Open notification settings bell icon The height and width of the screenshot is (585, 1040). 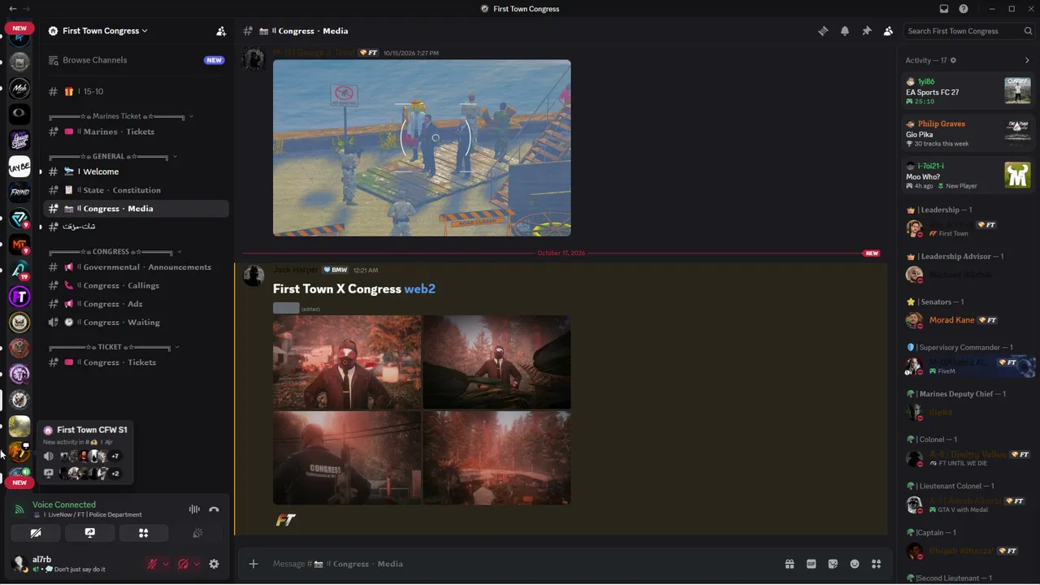click(845, 31)
